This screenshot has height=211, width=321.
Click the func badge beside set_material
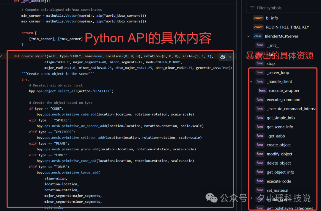click(x=260, y=190)
